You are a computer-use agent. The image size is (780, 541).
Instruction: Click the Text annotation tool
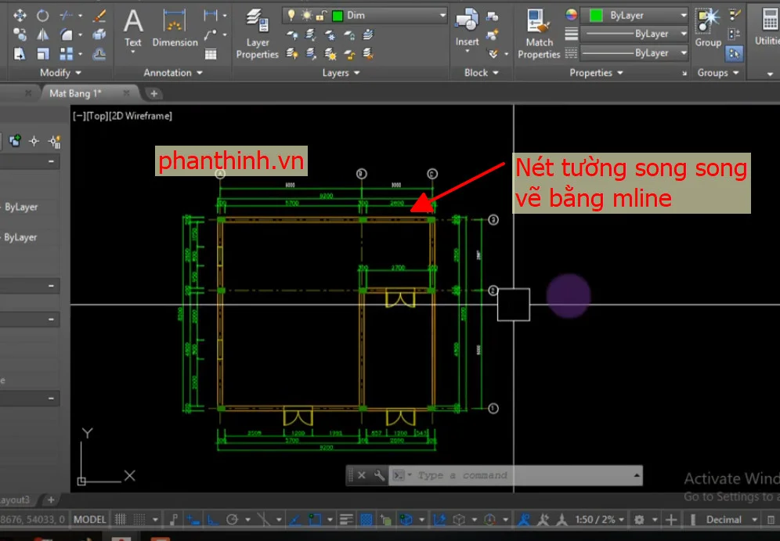coord(133,29)
